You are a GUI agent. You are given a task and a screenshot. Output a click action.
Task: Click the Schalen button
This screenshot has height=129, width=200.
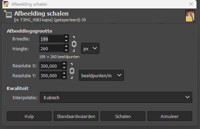point(123,116)
